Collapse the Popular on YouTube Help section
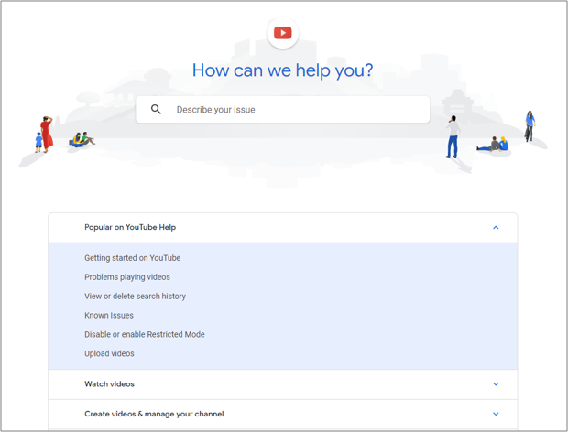 tap(496, 227)
